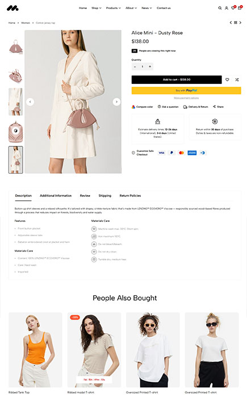The height and width of the screenshot is (395, 247).
Task: Open the Compare color option
Action: pos(142,107)
